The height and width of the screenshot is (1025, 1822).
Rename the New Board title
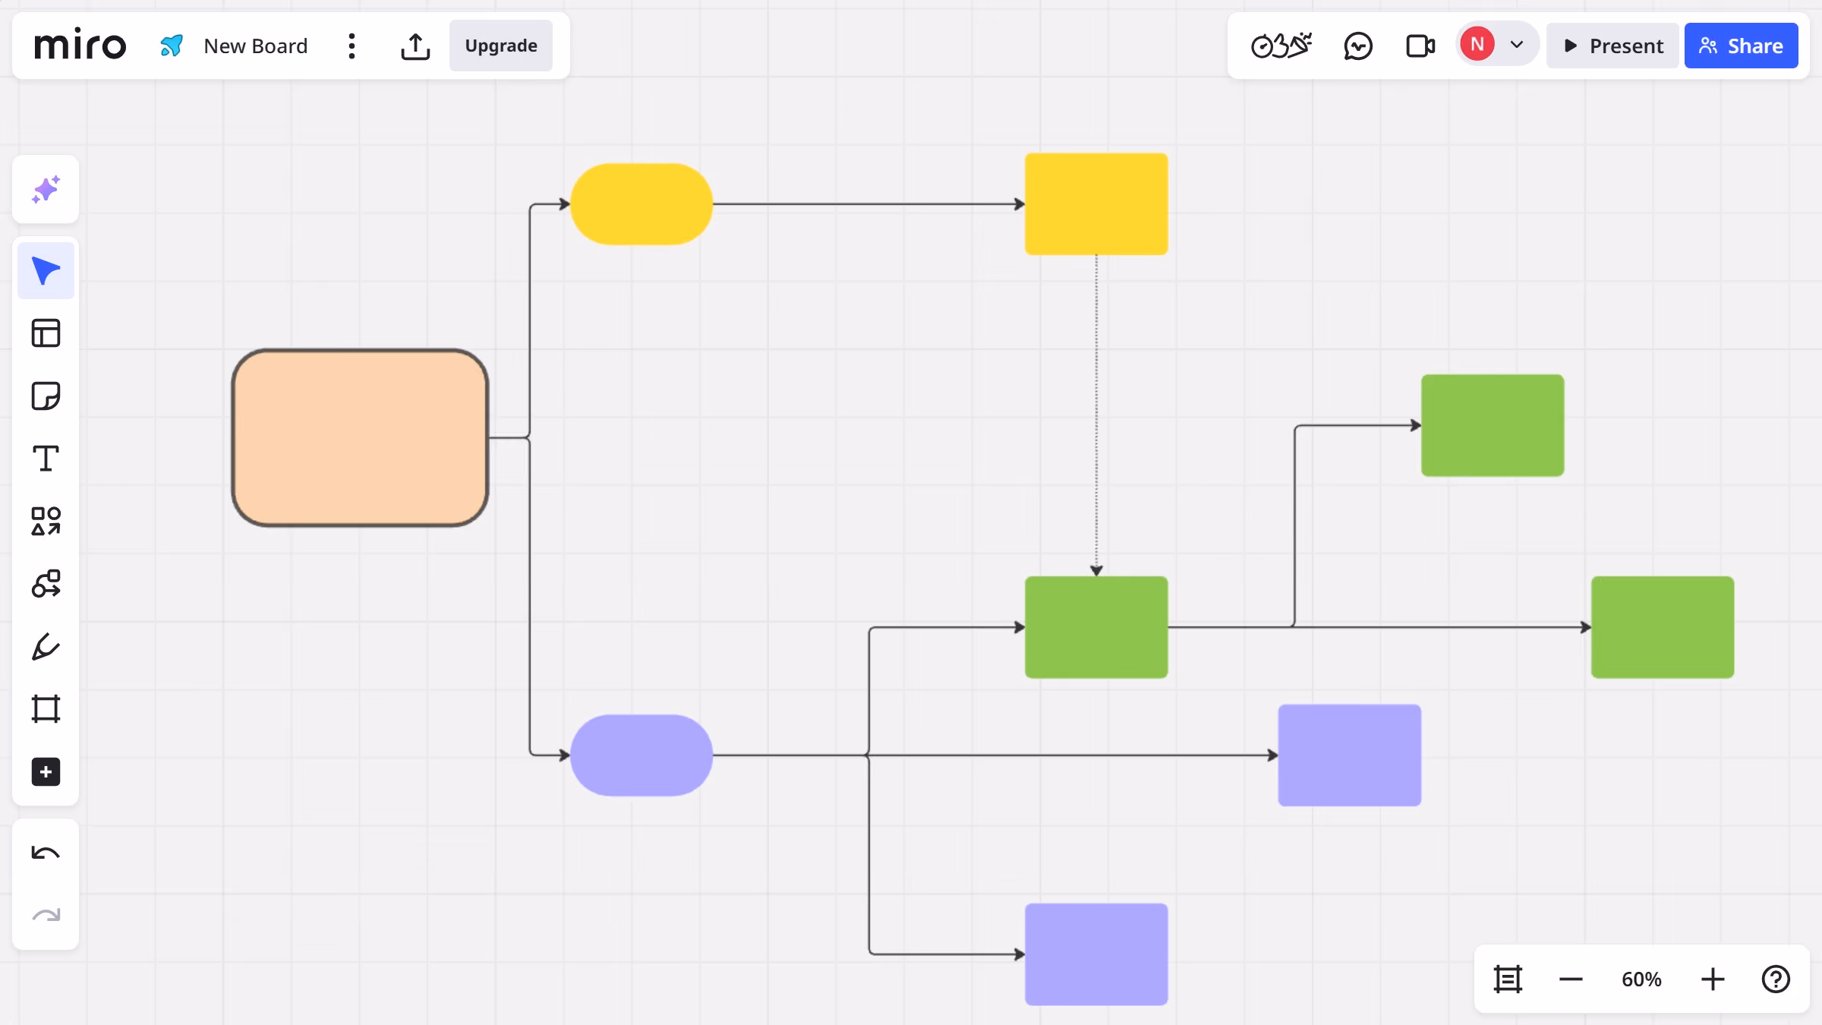click(256, 46)
